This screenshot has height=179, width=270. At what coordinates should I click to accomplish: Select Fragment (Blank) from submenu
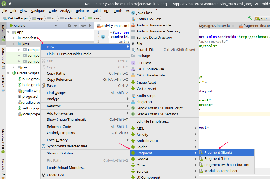218,153
